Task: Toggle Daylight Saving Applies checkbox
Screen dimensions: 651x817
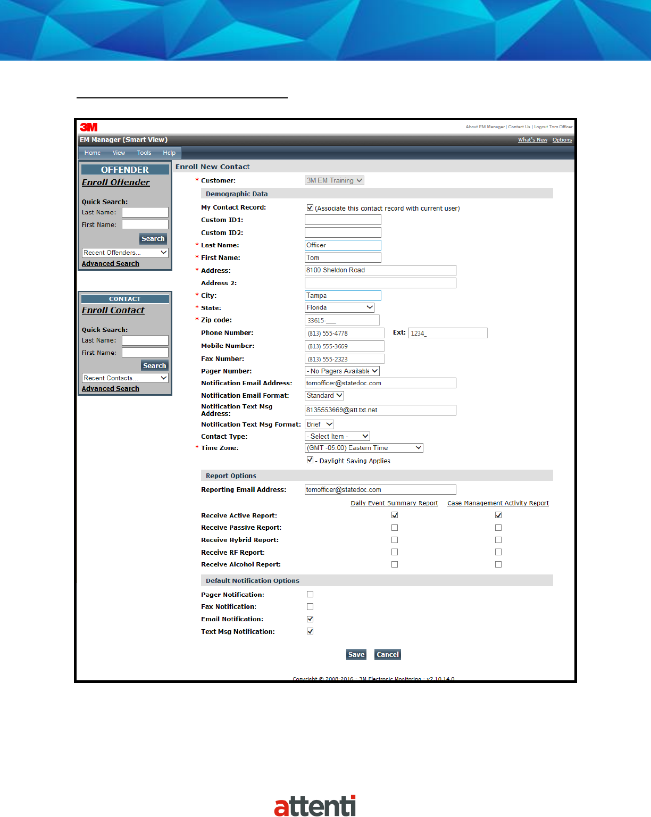Action: coord(310,460)
